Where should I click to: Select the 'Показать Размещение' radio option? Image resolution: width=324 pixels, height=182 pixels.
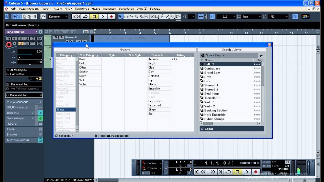[x=96, y=136]
